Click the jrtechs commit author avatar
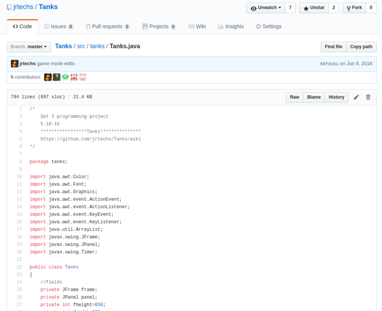This screenshot has width=382, height=311. (x=14, y=64)
